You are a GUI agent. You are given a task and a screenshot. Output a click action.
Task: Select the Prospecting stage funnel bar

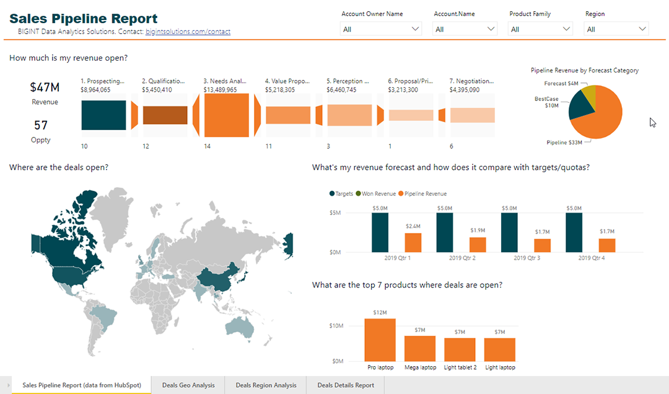[103, 115]
